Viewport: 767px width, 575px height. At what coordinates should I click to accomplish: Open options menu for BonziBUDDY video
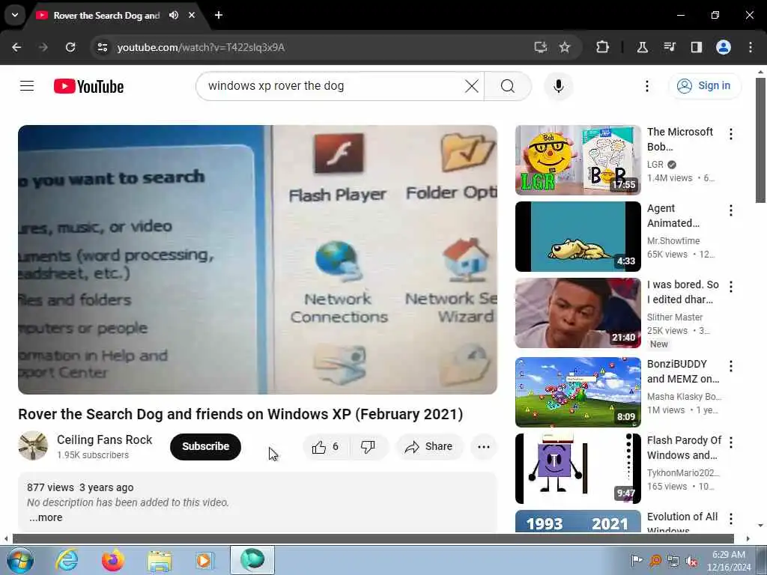click(x=731, y=365)
